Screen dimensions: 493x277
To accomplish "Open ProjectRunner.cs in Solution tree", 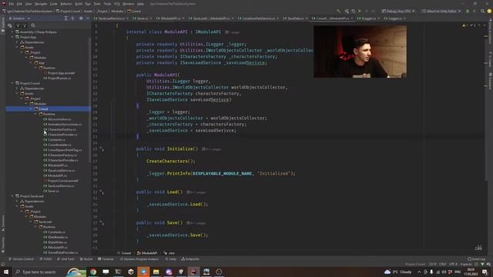I will point(59,78).
